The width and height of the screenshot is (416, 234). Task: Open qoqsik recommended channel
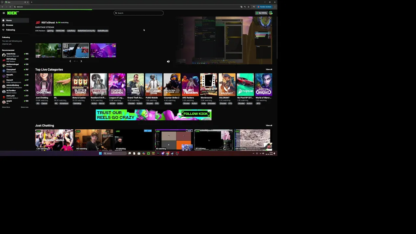click(15, 102)
